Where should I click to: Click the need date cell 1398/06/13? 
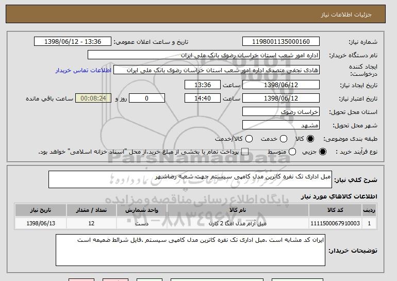tap(41, 223)
